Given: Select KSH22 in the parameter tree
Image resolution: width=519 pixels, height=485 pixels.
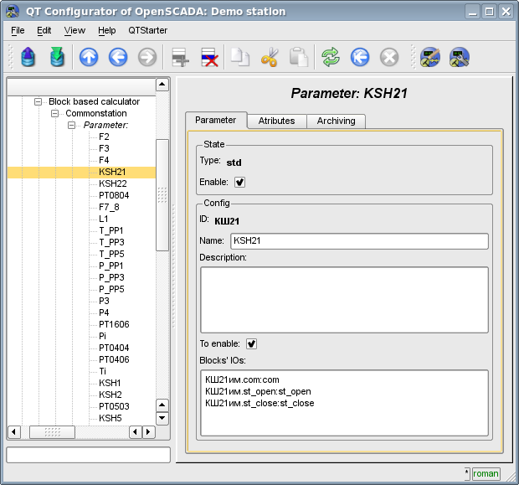Looking at the screenshot, I should 113,183.
